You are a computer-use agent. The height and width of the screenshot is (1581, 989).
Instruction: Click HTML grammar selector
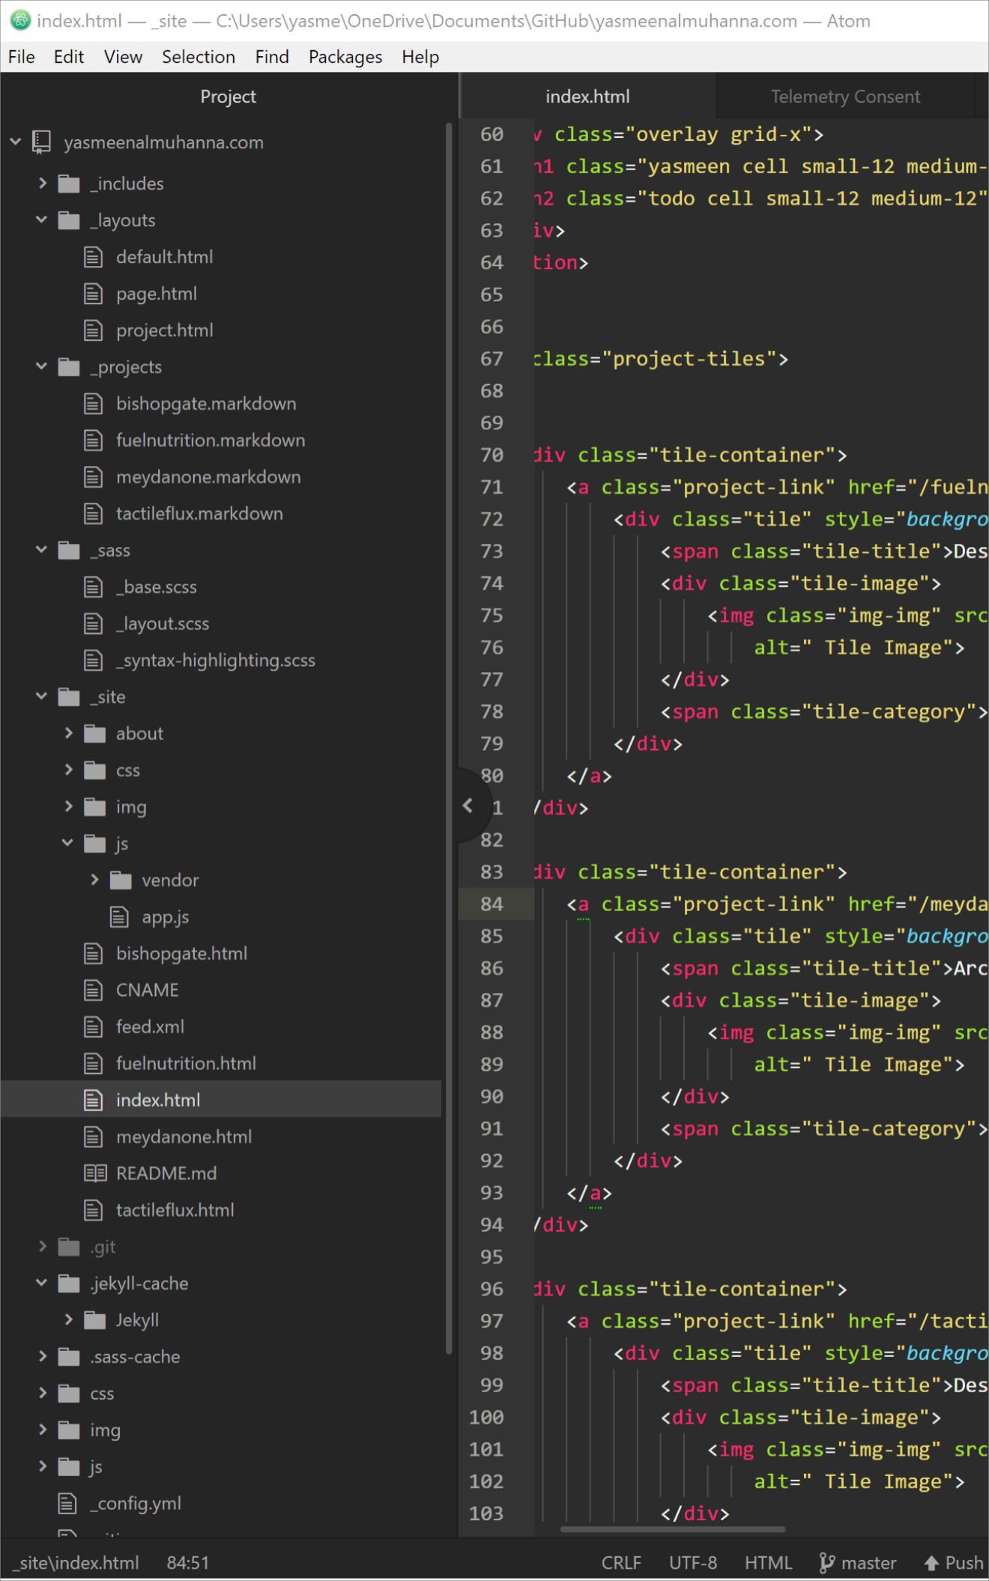pyautogui.click(x=768, y=1563)
